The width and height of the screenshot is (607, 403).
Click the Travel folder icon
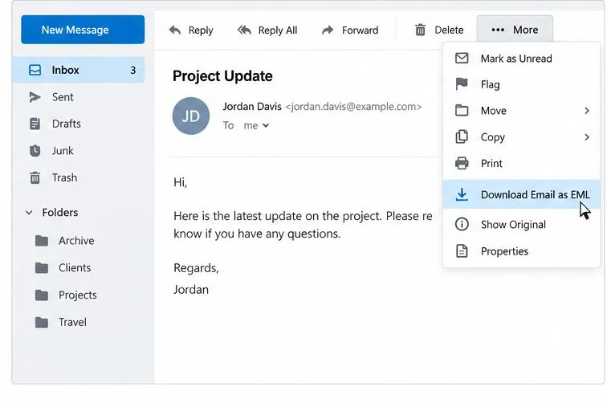pos(42,323)
